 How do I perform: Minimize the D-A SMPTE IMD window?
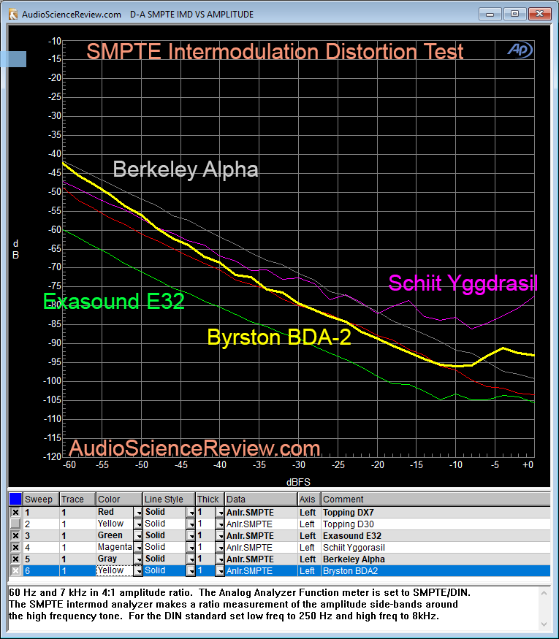coord(490,15)
